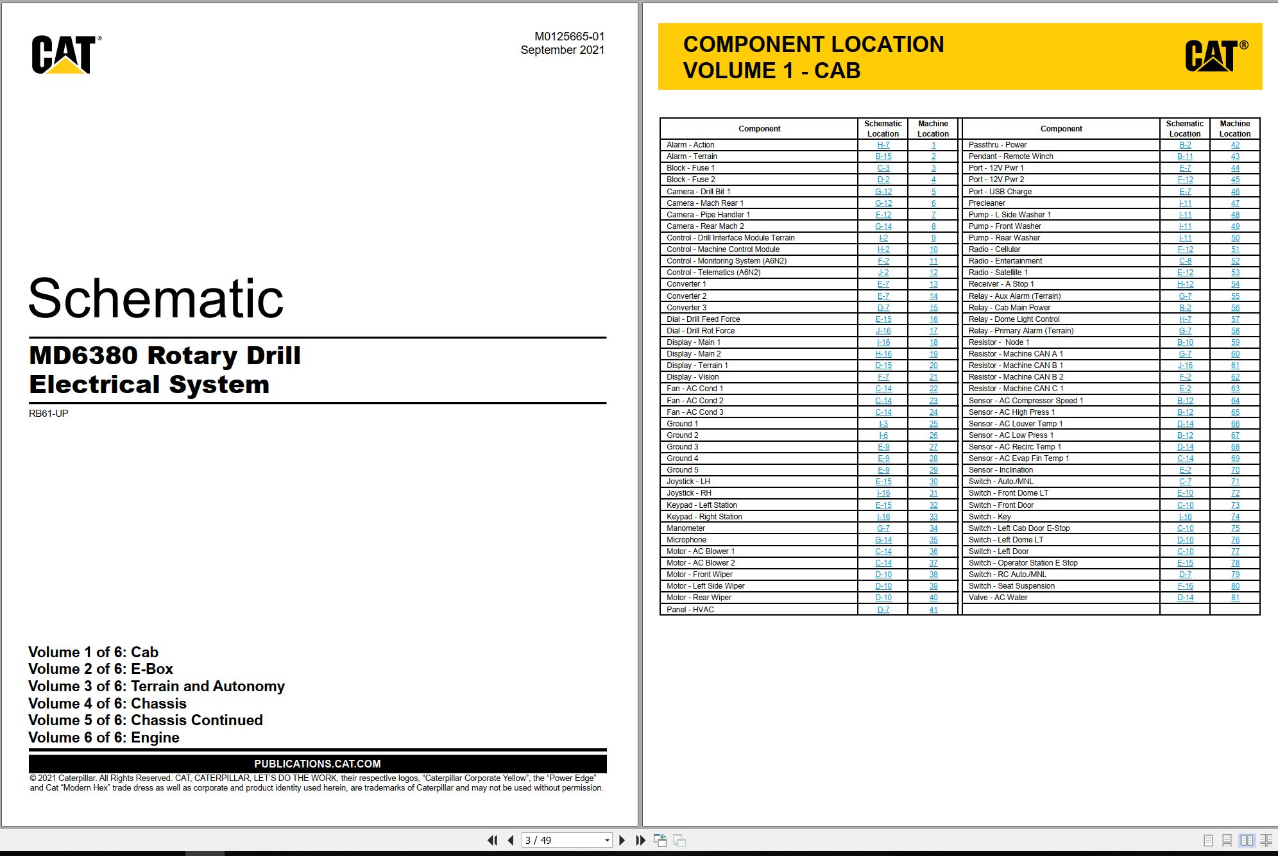Click machine location 35 for Microphone
The height and width of the screenshot is (856, 1278).
[x=933, y=540]
